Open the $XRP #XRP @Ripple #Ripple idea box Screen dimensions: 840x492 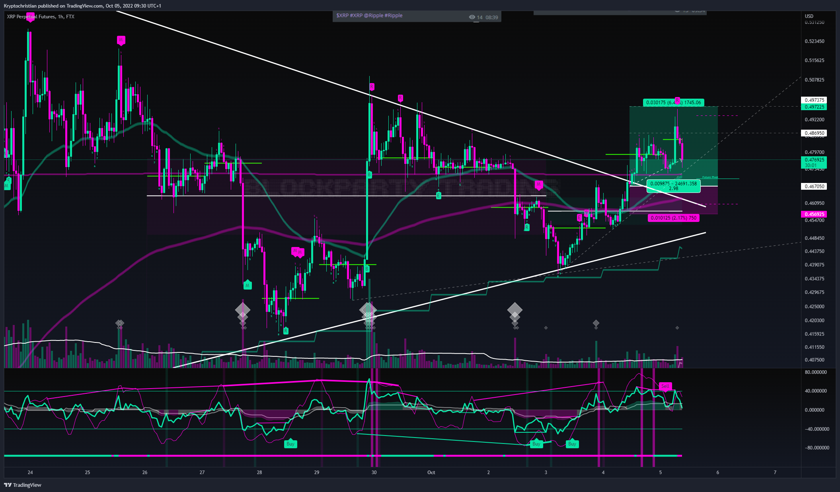(417, 16)
